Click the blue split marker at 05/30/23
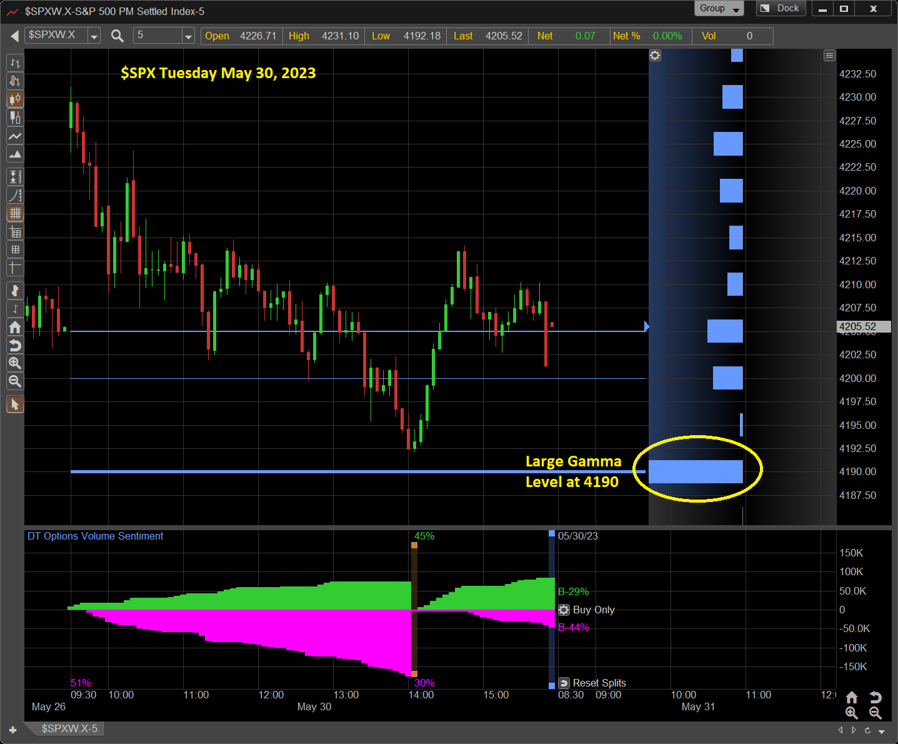 552,533
